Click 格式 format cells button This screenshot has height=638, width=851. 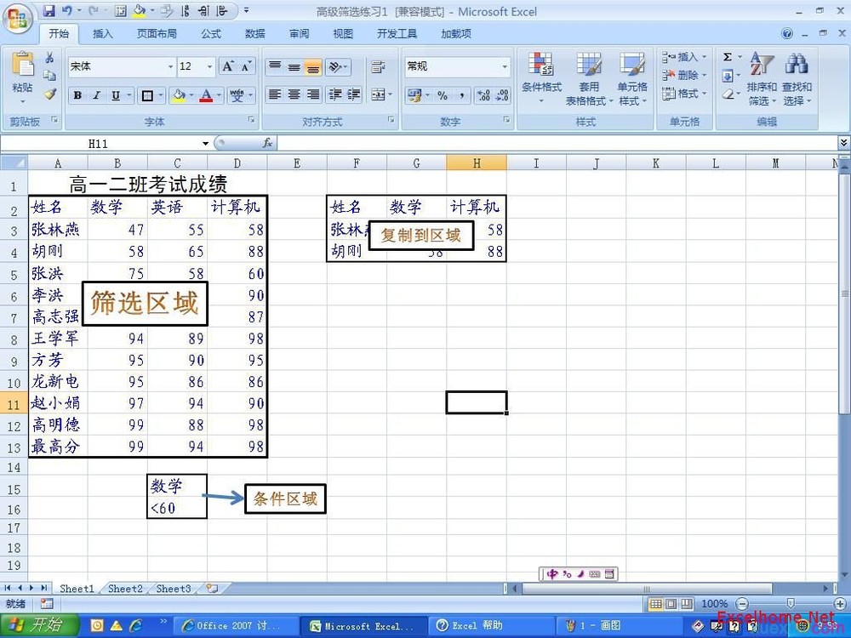684,94
